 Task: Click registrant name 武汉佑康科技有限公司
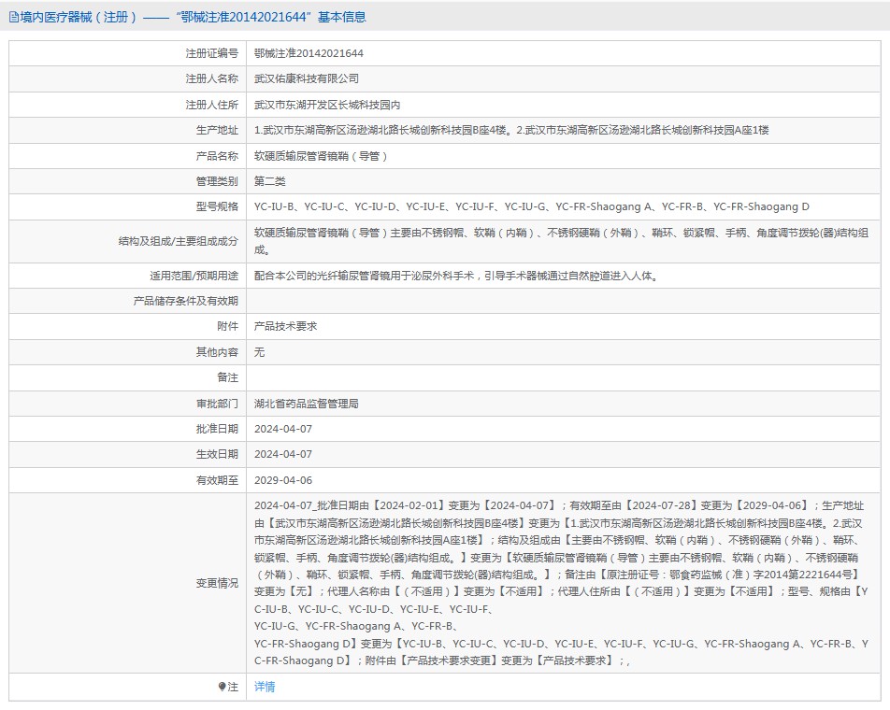[307, 79]
